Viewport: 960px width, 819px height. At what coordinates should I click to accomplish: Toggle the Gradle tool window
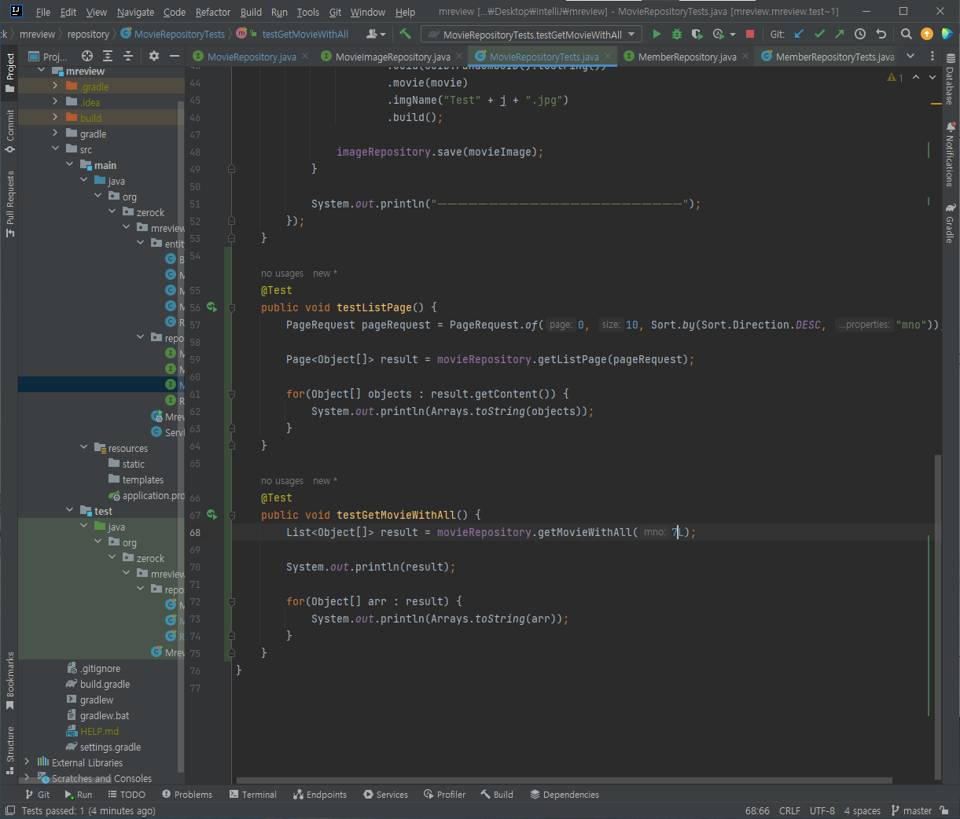click(x=950, y=223)
